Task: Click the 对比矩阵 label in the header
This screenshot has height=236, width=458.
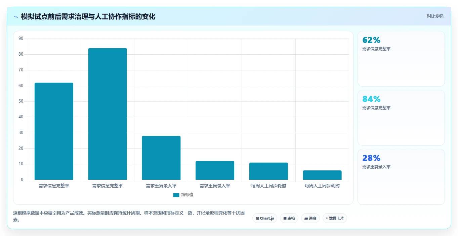Action: pyautogui.click(x=435, y=16)
